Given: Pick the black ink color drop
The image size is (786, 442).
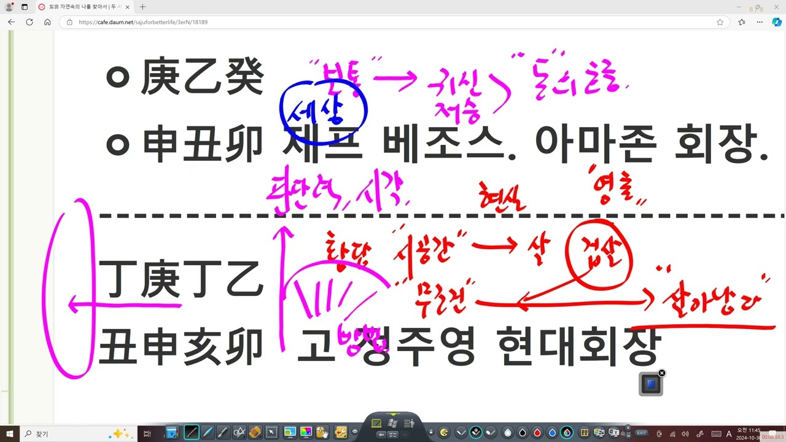Looking at the screenshot, I should [523, 433].
